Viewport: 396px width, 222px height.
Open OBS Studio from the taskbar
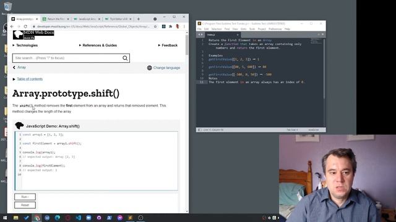[140, 218]
